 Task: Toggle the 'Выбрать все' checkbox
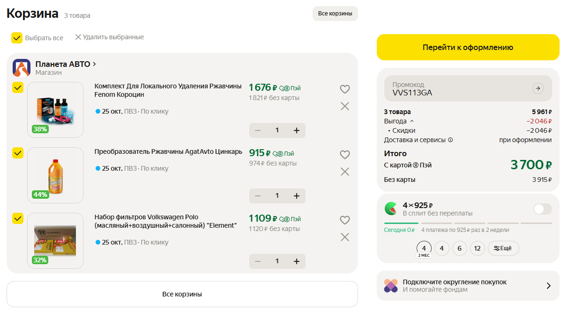(x=17, y=38)
